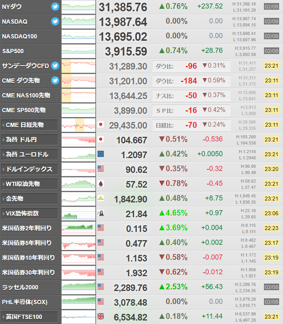Click the Twitter bird beside サンデーダウCFD

click(x=55, y=66)
